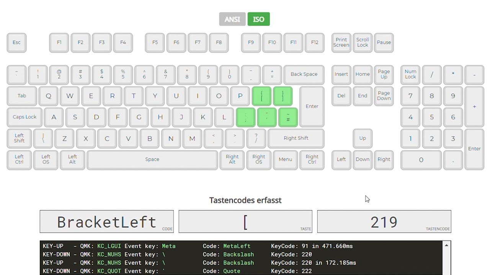Click the Left arrow key
The image size is (490, 275).
tap(341, 160)
